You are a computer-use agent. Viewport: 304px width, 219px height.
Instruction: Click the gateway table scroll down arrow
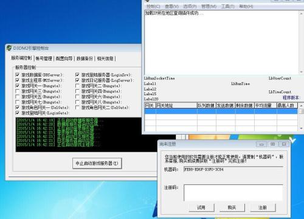[301, 128]
